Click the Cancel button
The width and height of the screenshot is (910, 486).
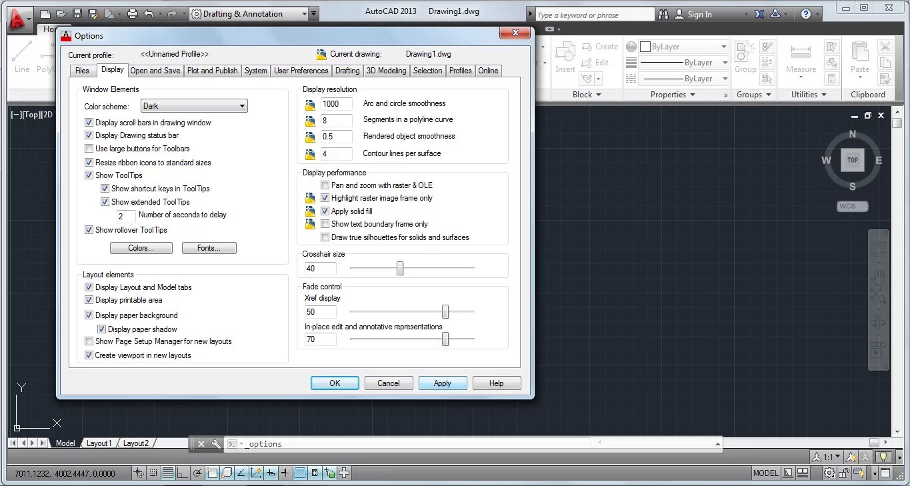(x=389, y=383)
